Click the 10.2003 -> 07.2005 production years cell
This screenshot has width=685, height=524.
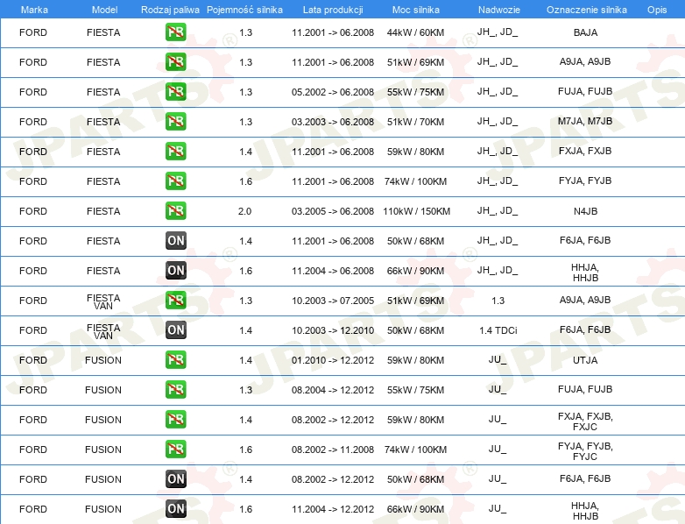click(333, 301)
